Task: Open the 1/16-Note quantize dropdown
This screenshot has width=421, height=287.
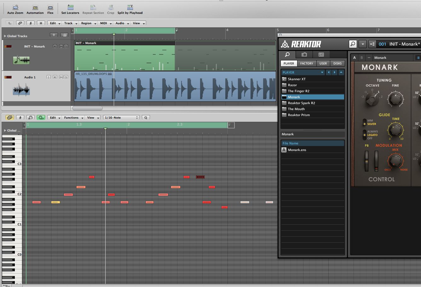Action: (x=121, y=117)
